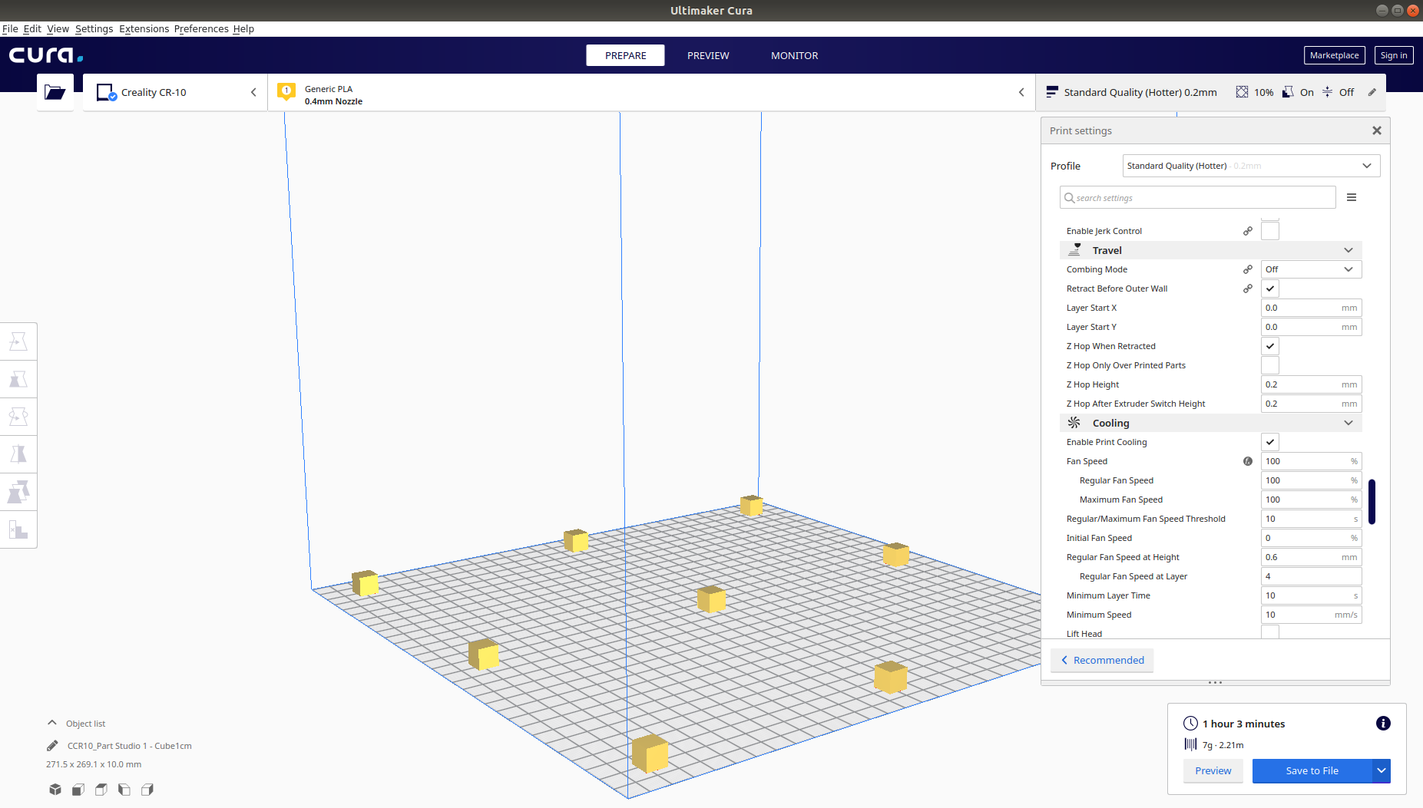
Task: Click the Preview button near Save
Action: [1213, 771]
